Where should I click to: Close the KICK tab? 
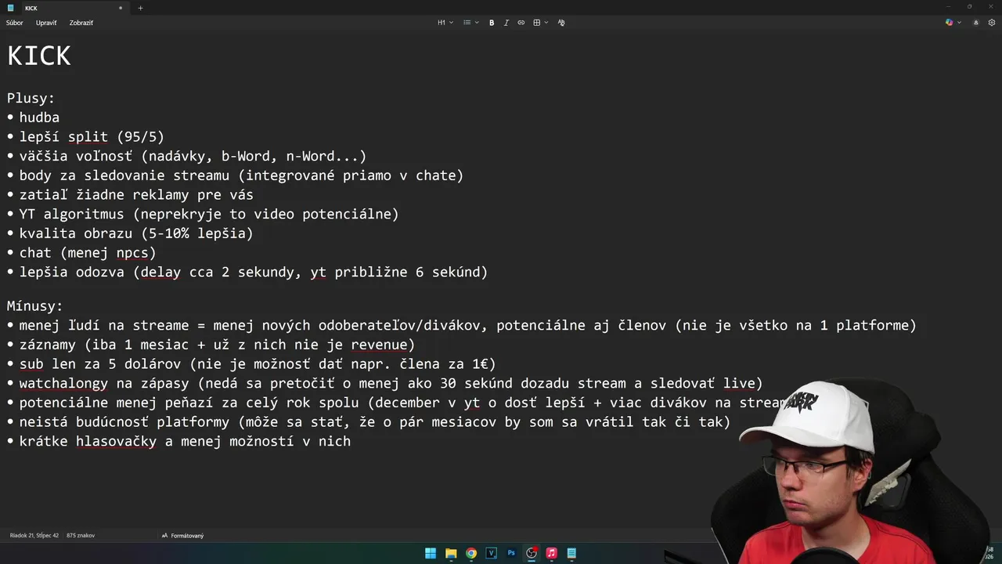(121, 8)
